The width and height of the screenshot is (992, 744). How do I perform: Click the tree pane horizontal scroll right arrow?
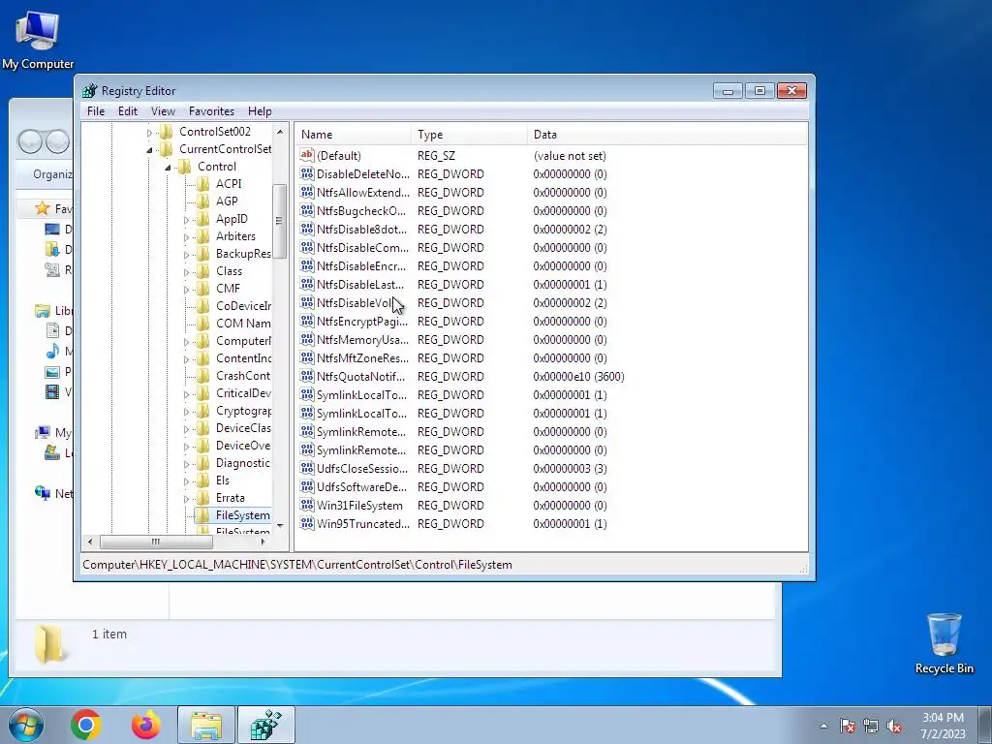click(x=263, y=542)
